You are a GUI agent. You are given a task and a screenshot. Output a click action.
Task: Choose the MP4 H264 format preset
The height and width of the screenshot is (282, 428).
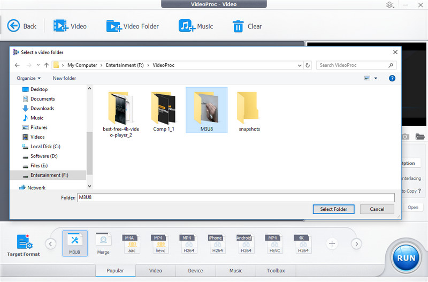[189, 243]
